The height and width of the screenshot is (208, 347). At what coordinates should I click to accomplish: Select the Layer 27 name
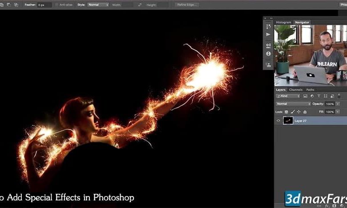(x=301, y=121)
